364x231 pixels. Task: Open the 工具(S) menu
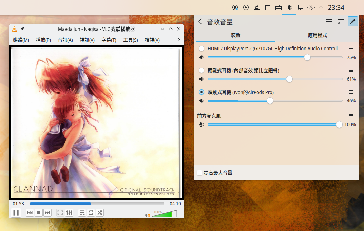pos(131,40)
